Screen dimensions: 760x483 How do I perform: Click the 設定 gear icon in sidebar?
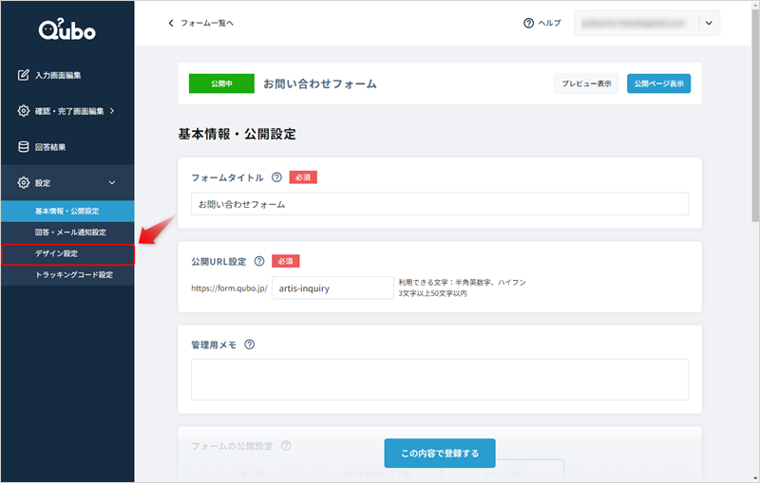tap(25, 182)
